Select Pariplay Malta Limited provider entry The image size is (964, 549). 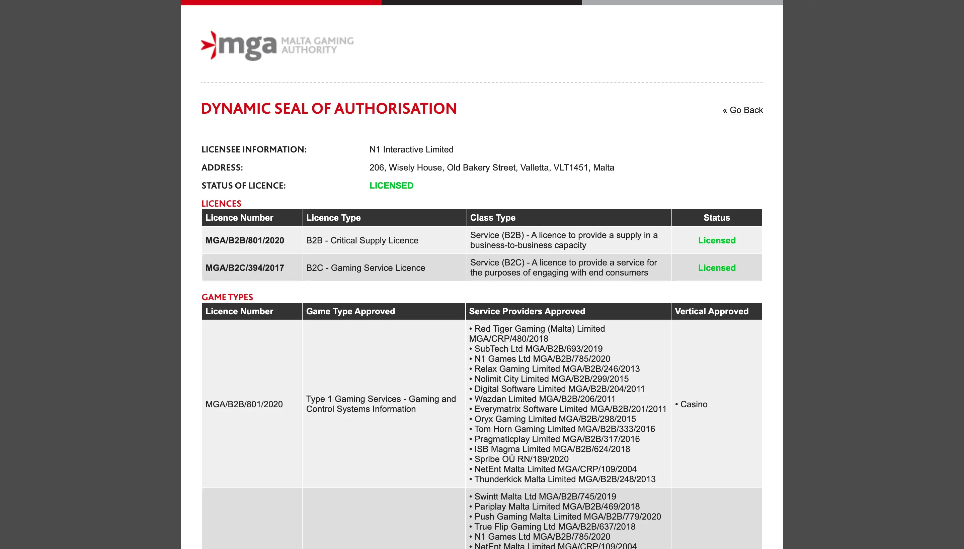(x=554, y=507)
